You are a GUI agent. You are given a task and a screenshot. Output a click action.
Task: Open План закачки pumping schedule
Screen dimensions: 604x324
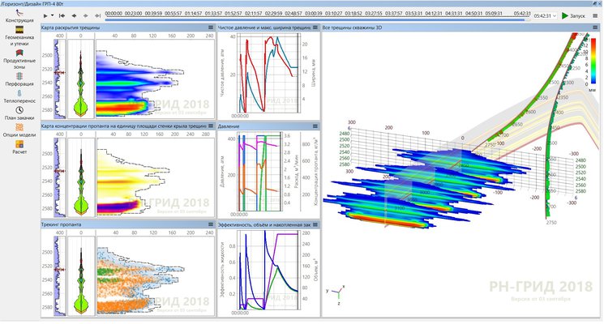coord(19,113)
